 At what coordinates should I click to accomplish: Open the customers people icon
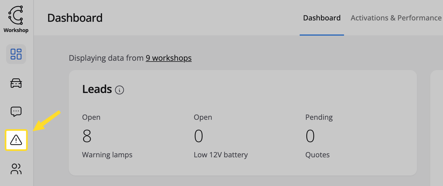(16, 169)
